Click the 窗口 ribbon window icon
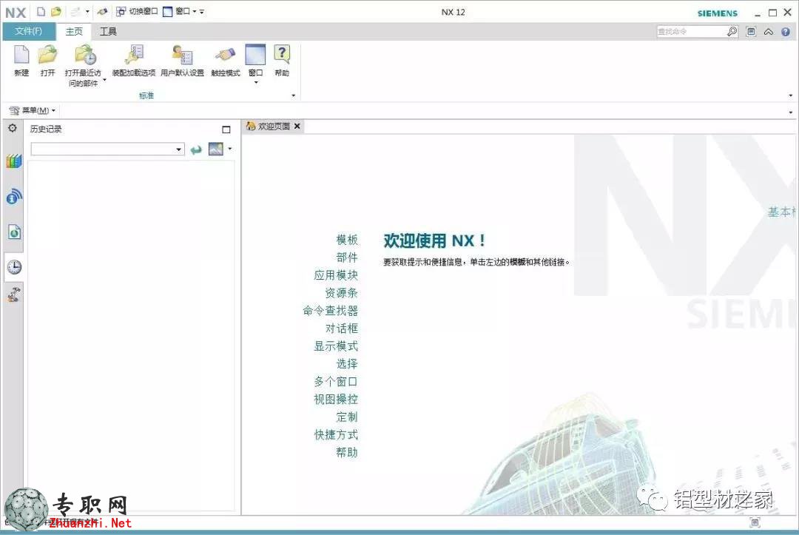Screen dimensions: 799x535 [255, 55]
